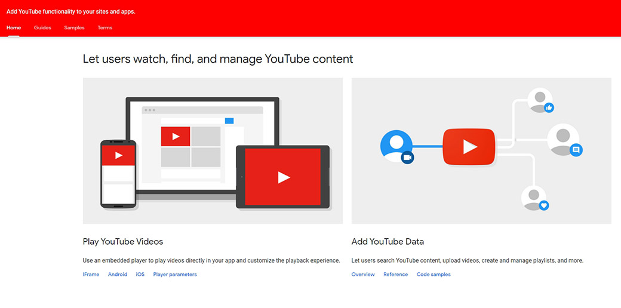Viewport: 621px width, 308px height.
Task: Open the Guides tab
Action: coord(42,27)
